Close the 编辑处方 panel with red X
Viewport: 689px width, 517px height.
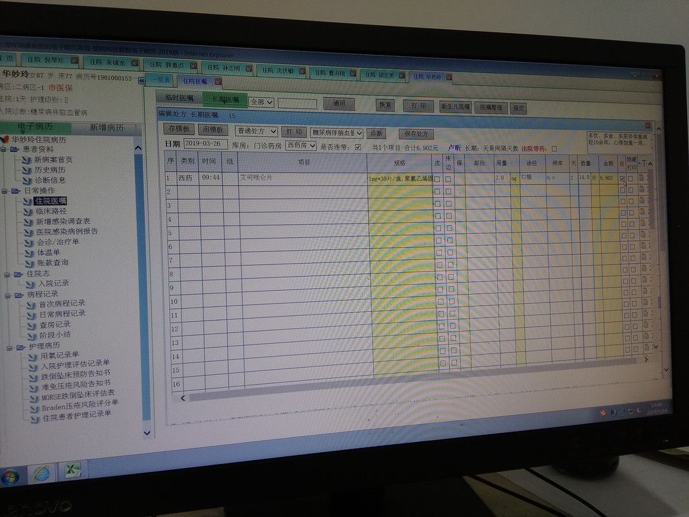pos(647,125)
